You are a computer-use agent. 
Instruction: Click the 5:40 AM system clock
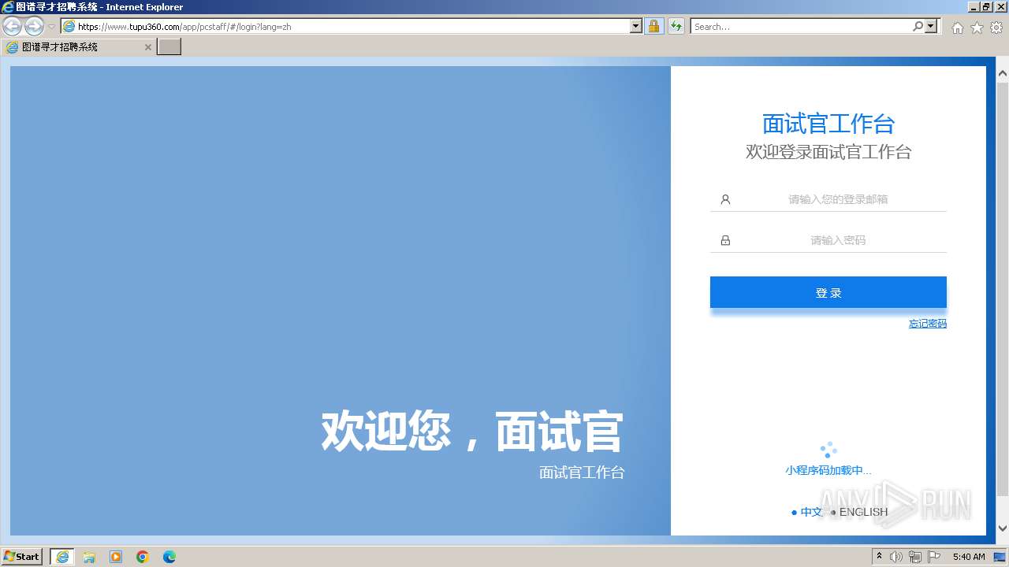969,557
